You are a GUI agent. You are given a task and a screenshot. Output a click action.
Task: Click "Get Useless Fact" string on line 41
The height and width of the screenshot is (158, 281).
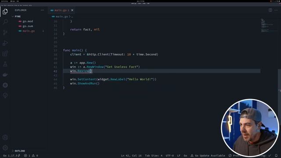[122, 67]
